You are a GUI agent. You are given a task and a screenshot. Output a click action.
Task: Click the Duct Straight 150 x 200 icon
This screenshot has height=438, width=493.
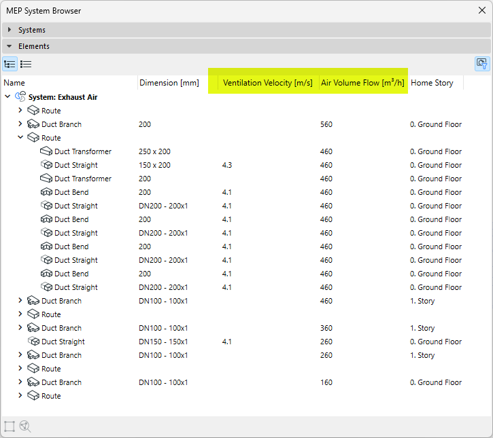[x=46, y=165]
